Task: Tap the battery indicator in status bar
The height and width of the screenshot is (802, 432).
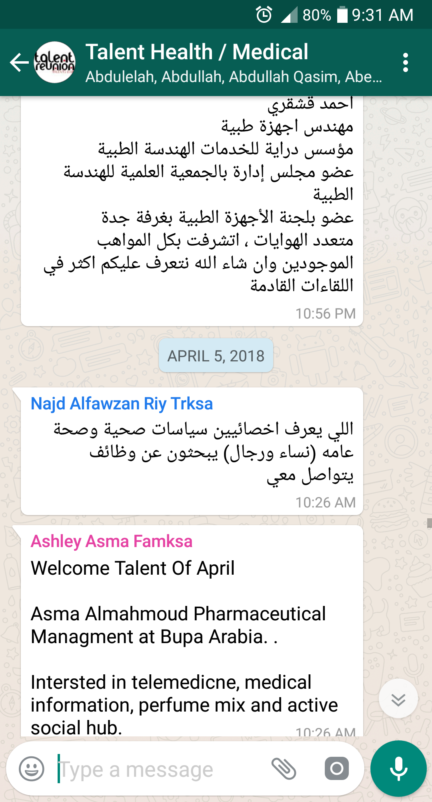Action: coord(342,15)
